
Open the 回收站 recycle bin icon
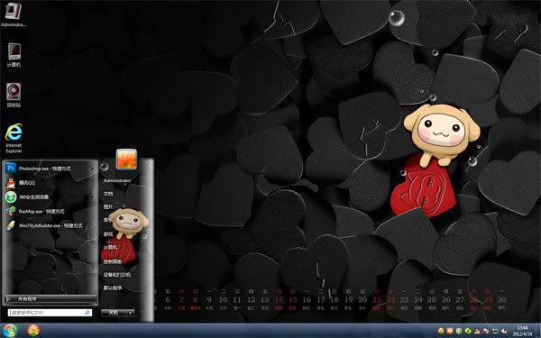pyautogui.click(x=14, y=95)
